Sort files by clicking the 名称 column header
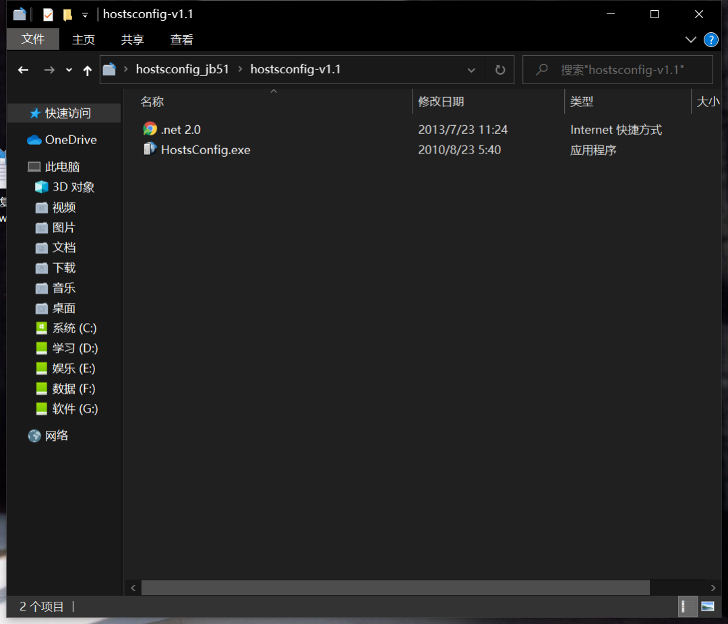 click(x=152, y=101)
